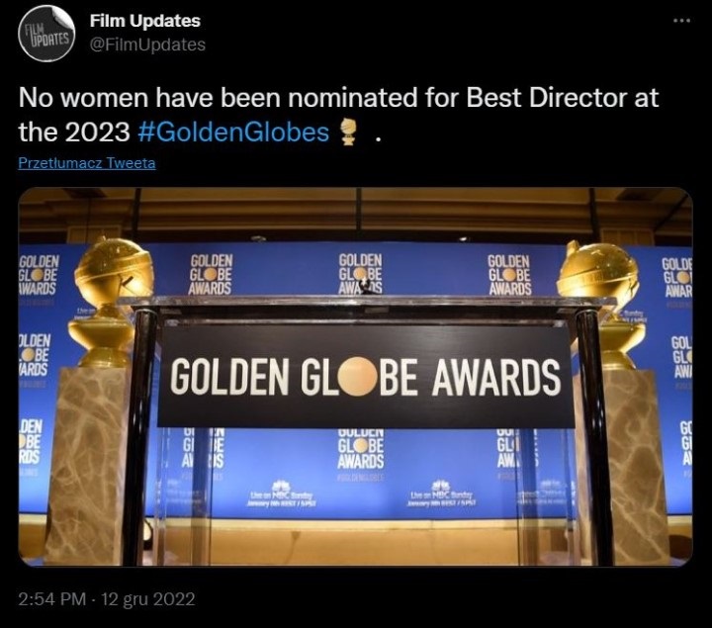Click the Golden Globe trophy emoji after the hashtag
Viewport: 712px width, 628px height.
pyautogui.click(x=348, y=133)
